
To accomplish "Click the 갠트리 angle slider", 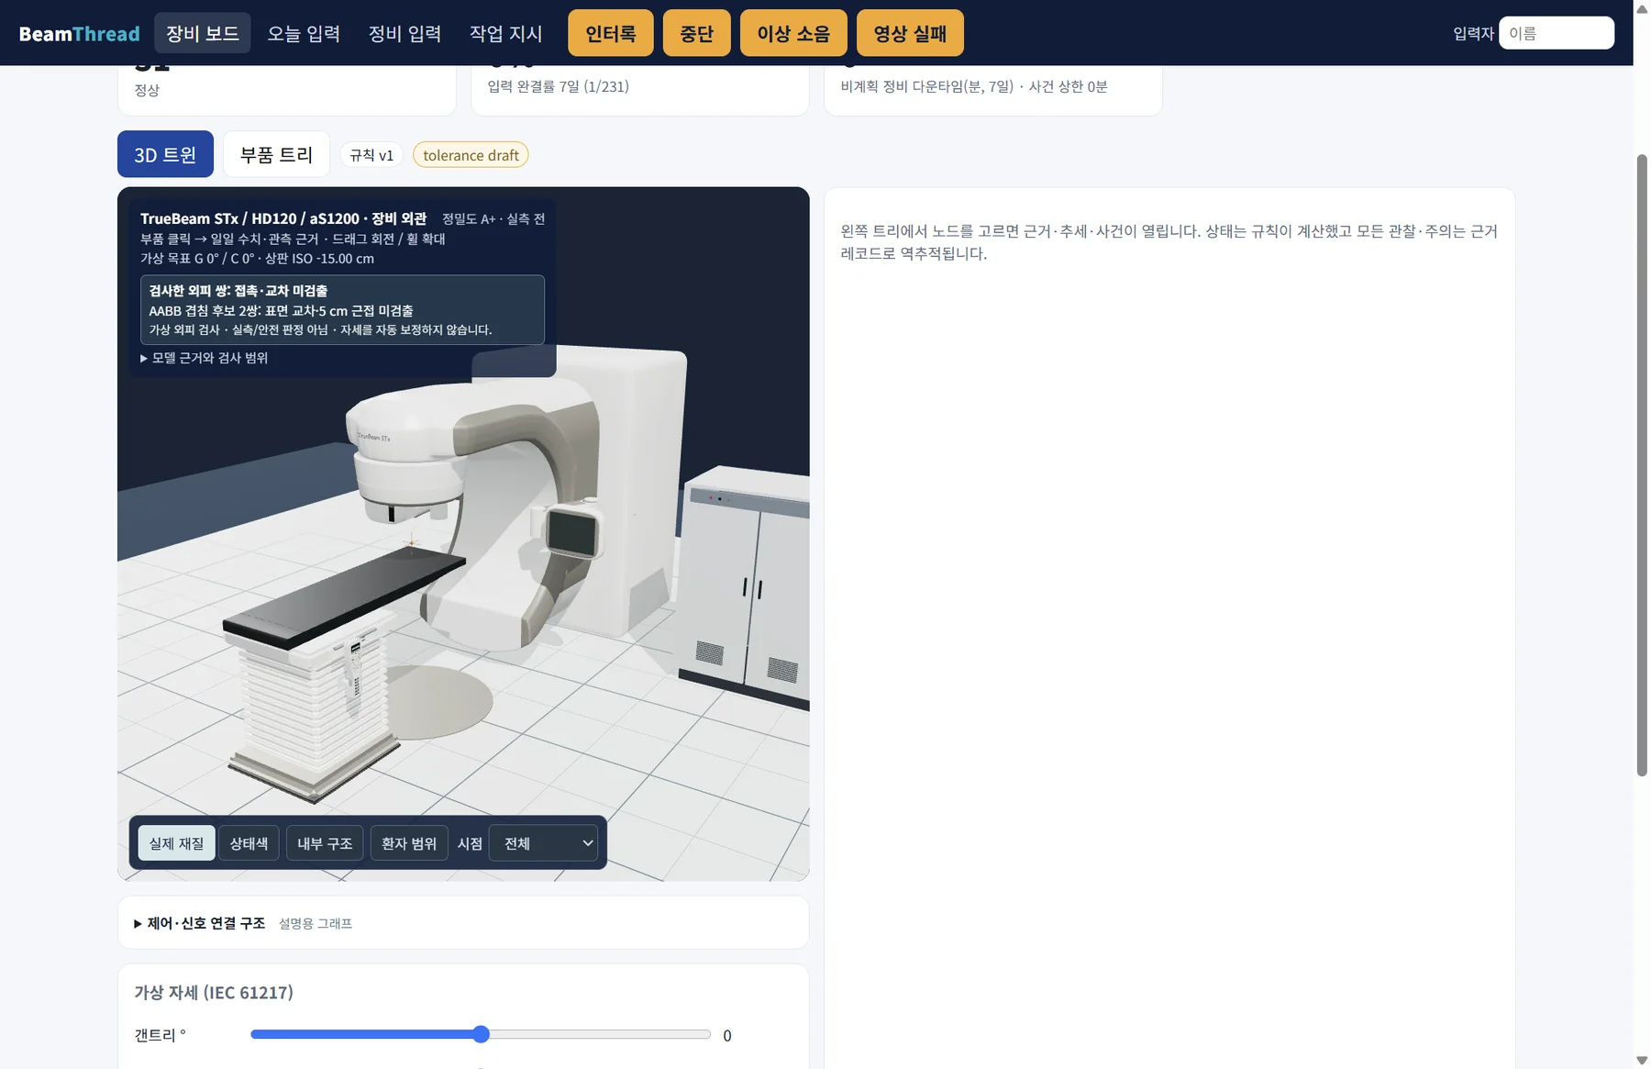I will [x=481, y=1035].
